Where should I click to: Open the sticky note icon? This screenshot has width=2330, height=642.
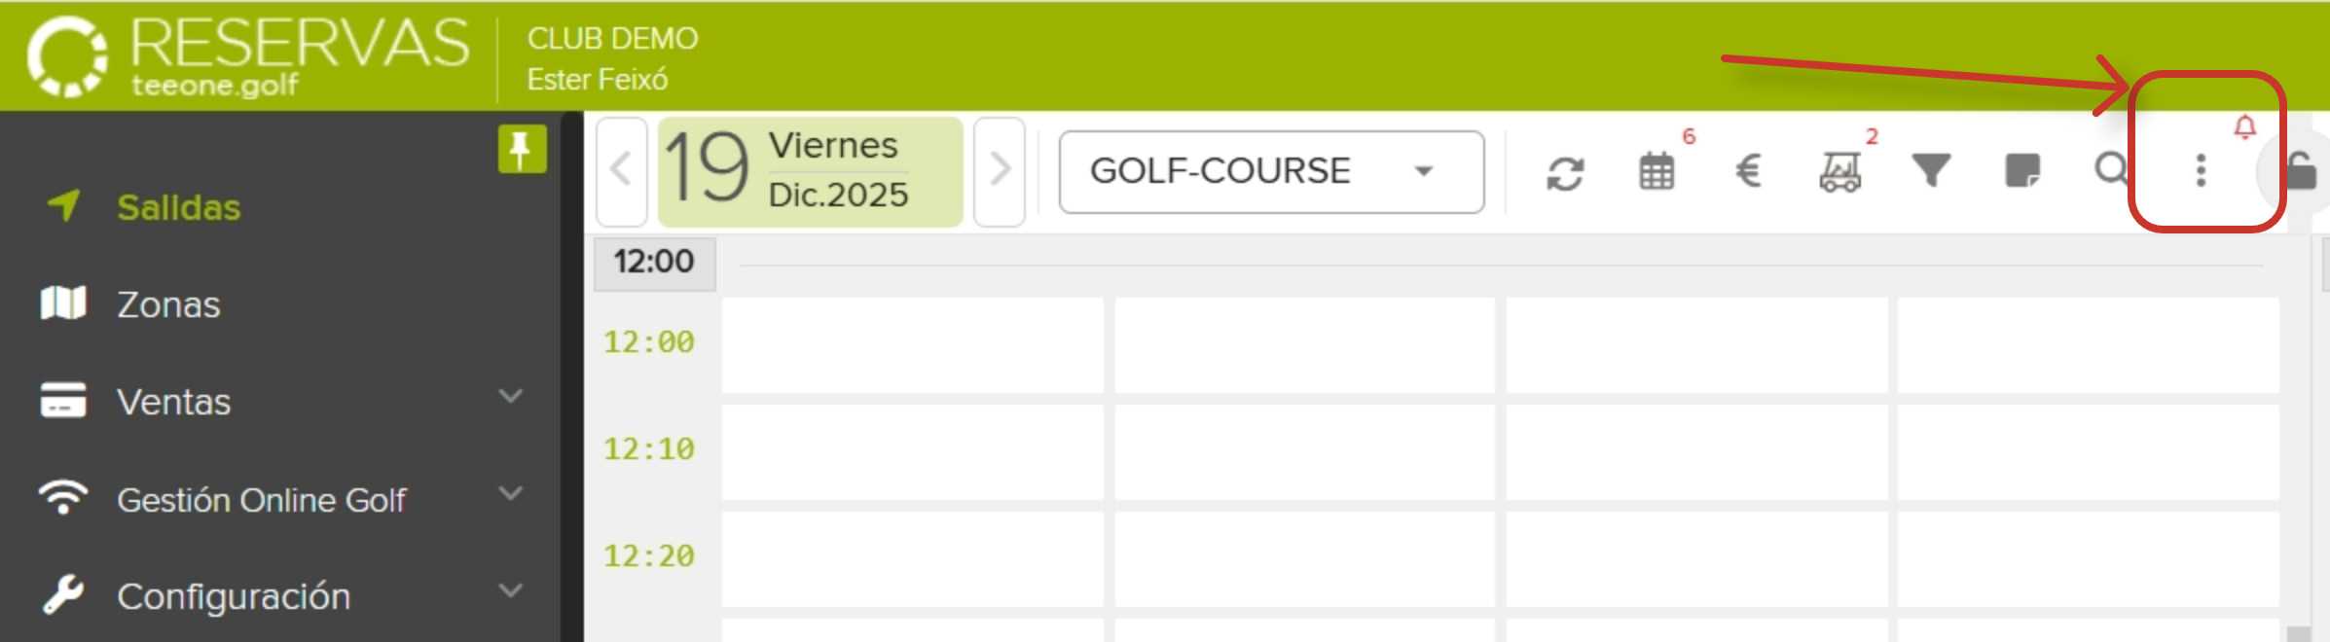point(2022,170)
